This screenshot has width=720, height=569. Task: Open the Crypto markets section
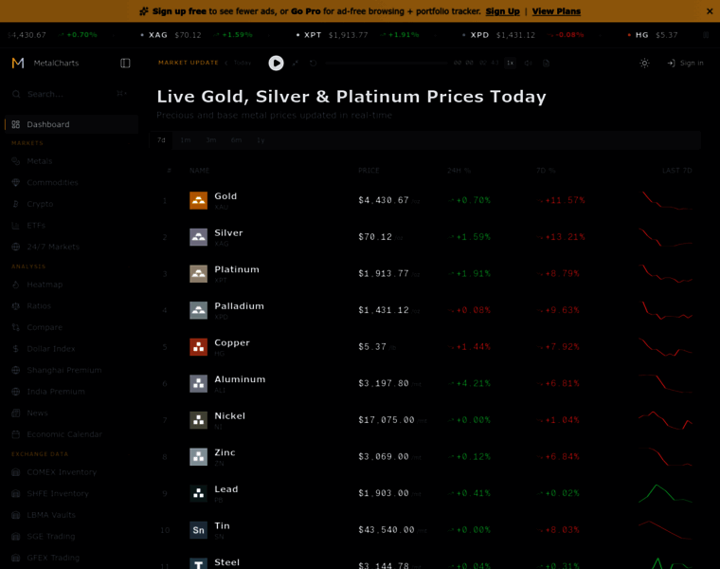coord(40,204)
